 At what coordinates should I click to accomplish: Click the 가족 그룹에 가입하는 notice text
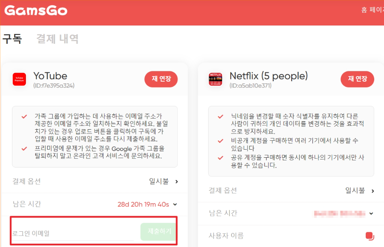tap(101, 128)
